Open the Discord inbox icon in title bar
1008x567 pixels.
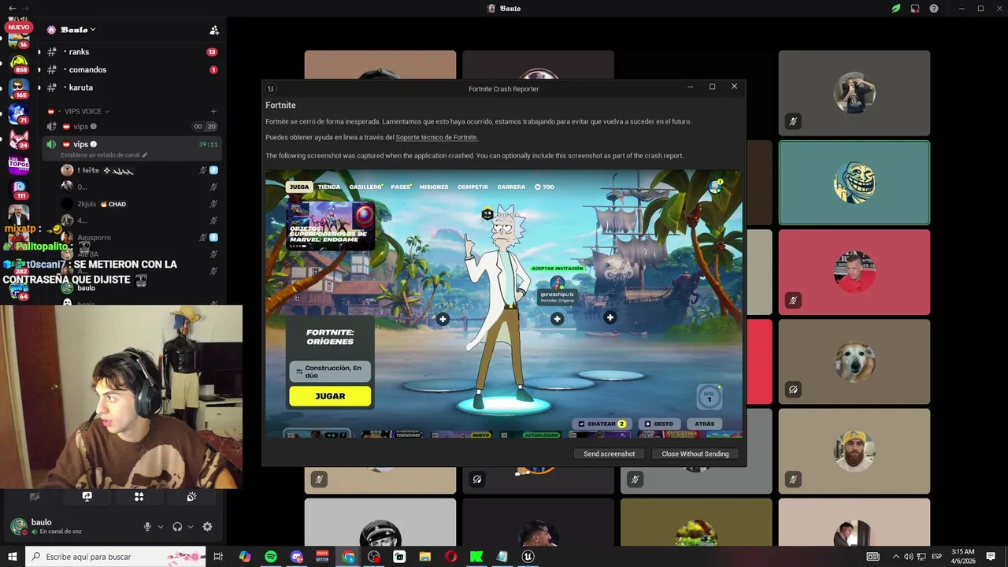915,8
